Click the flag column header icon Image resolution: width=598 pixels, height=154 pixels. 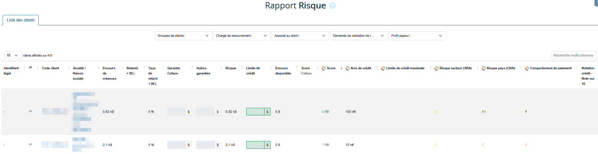[30, 68]
